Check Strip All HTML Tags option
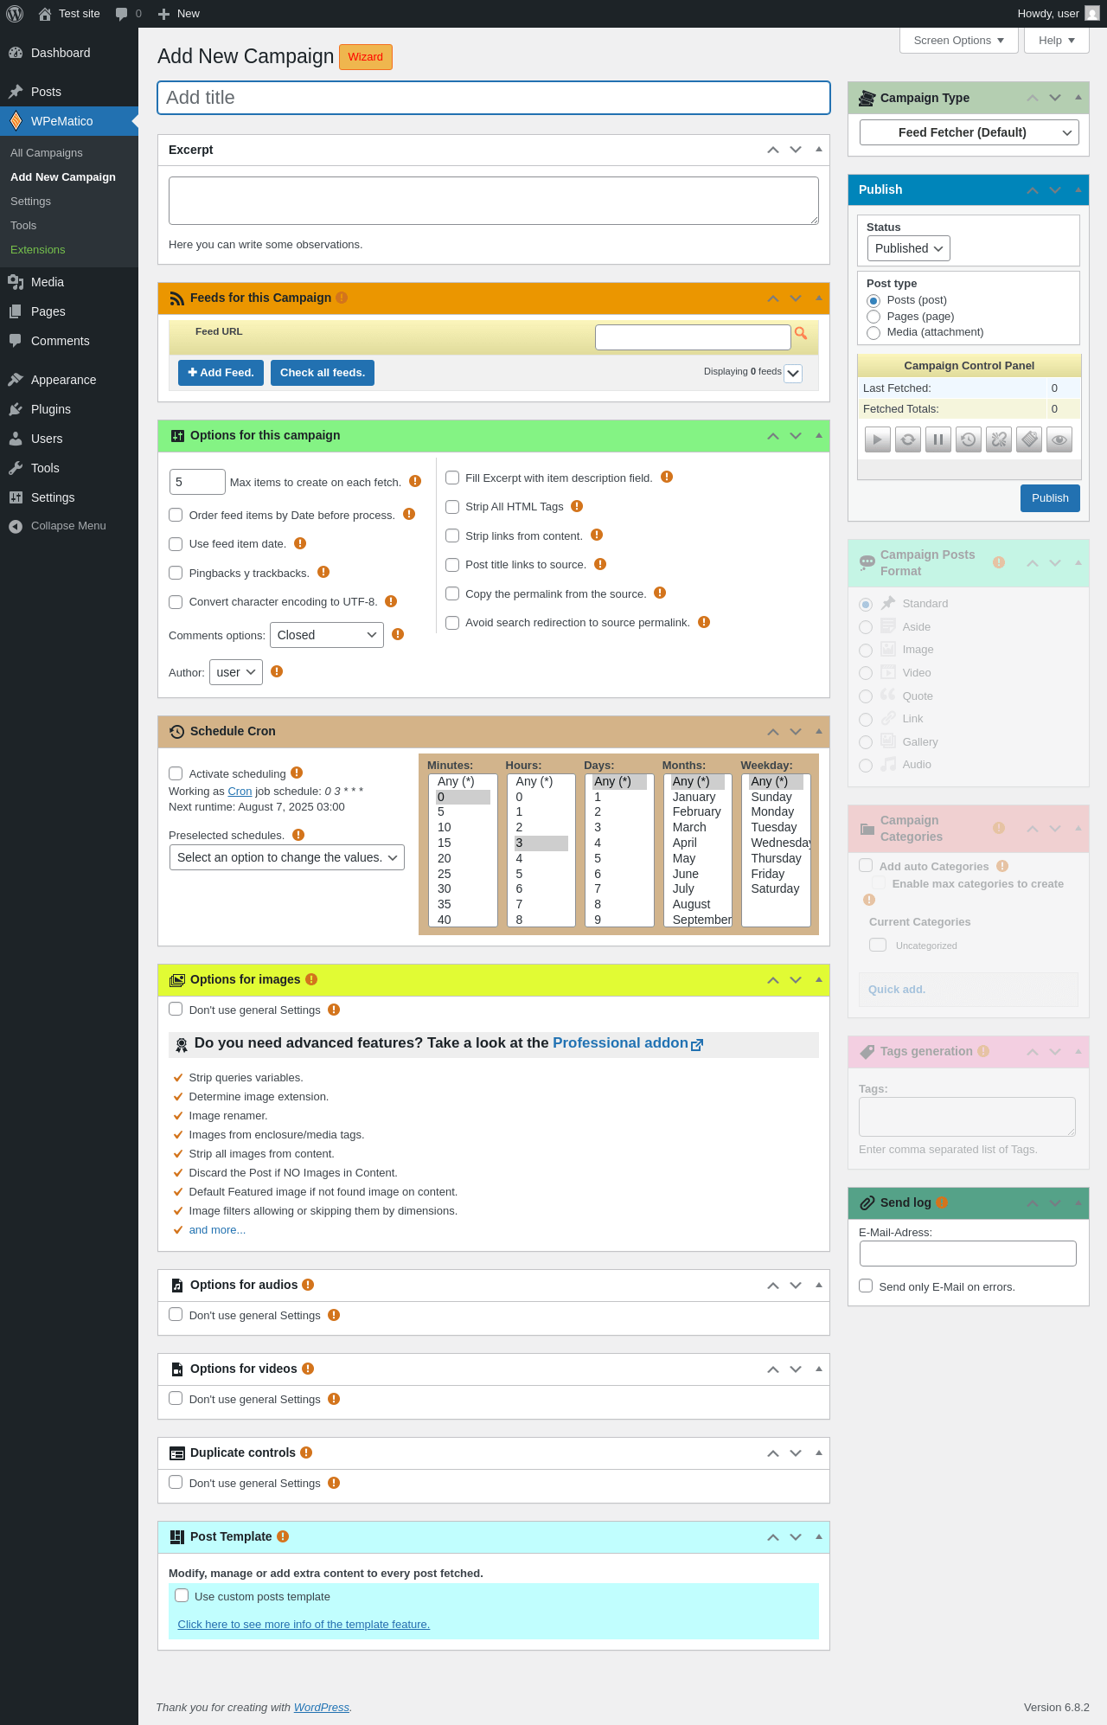Image resolution: width=1107 pixels, height=1725 pixels. [x=452, y=507]
